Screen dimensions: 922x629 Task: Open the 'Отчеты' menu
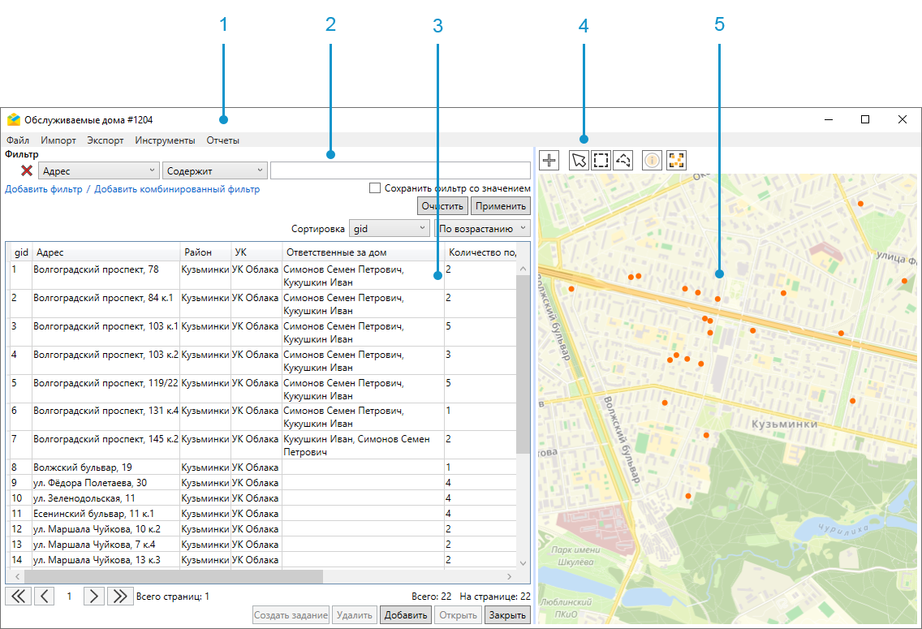point(222,140)
